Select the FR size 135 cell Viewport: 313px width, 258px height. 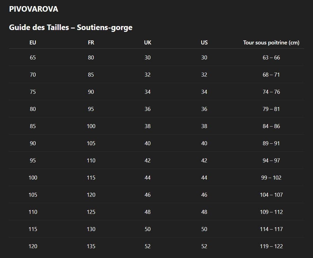coord(91,246)
